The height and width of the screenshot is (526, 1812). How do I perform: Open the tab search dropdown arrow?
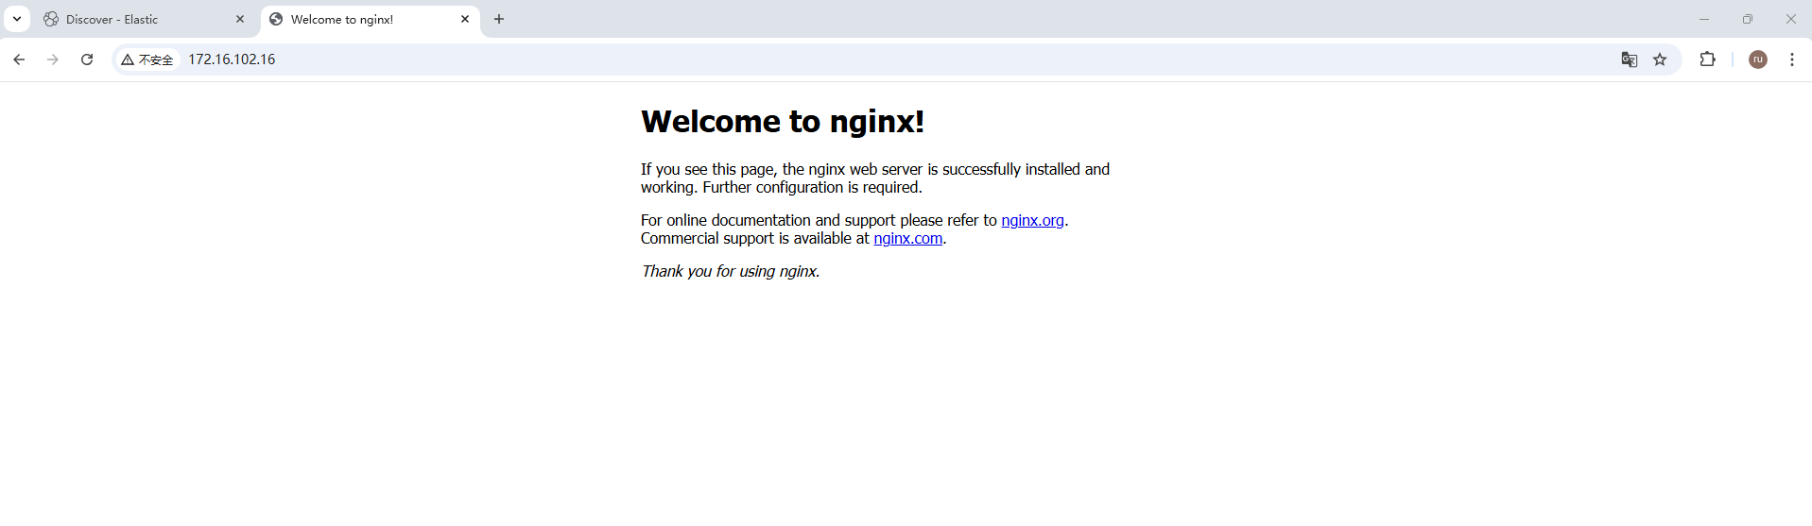pos(17,19)
